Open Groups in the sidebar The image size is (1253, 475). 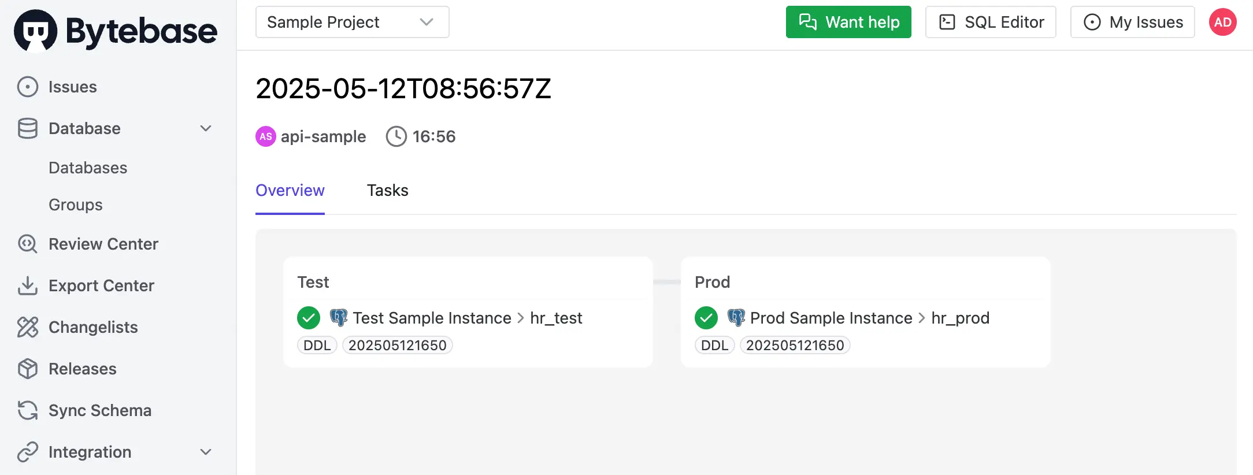(x=76, y=205)
